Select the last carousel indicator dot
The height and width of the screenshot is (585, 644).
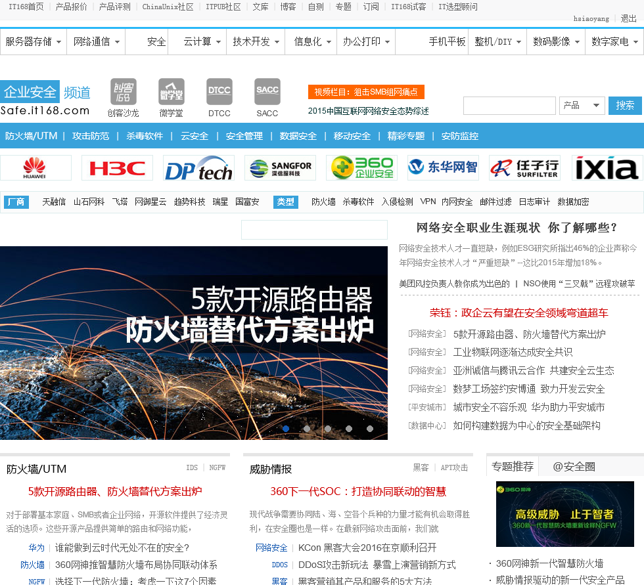(369, 428)
